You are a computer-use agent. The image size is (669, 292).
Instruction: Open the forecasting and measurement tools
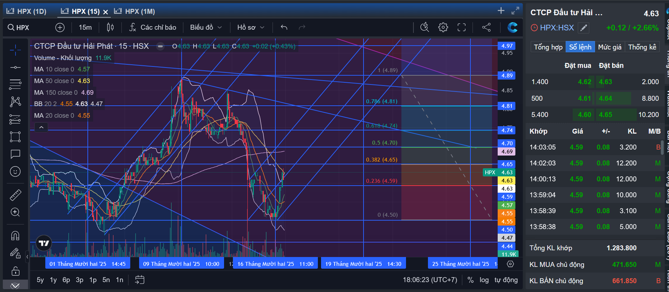pyautogui.click(x=15, y=119)
